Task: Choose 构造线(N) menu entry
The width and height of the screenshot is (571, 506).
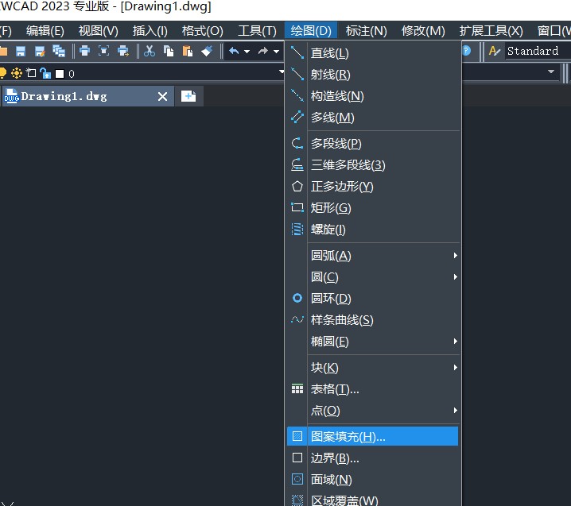Action: tap(372, 95)
